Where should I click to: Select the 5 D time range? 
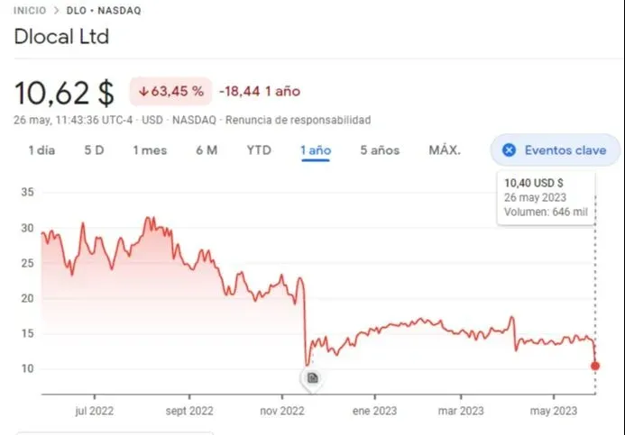[x=94, y=150]
